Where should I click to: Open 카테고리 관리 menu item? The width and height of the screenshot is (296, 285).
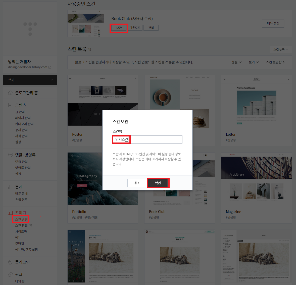click(24, 124)
